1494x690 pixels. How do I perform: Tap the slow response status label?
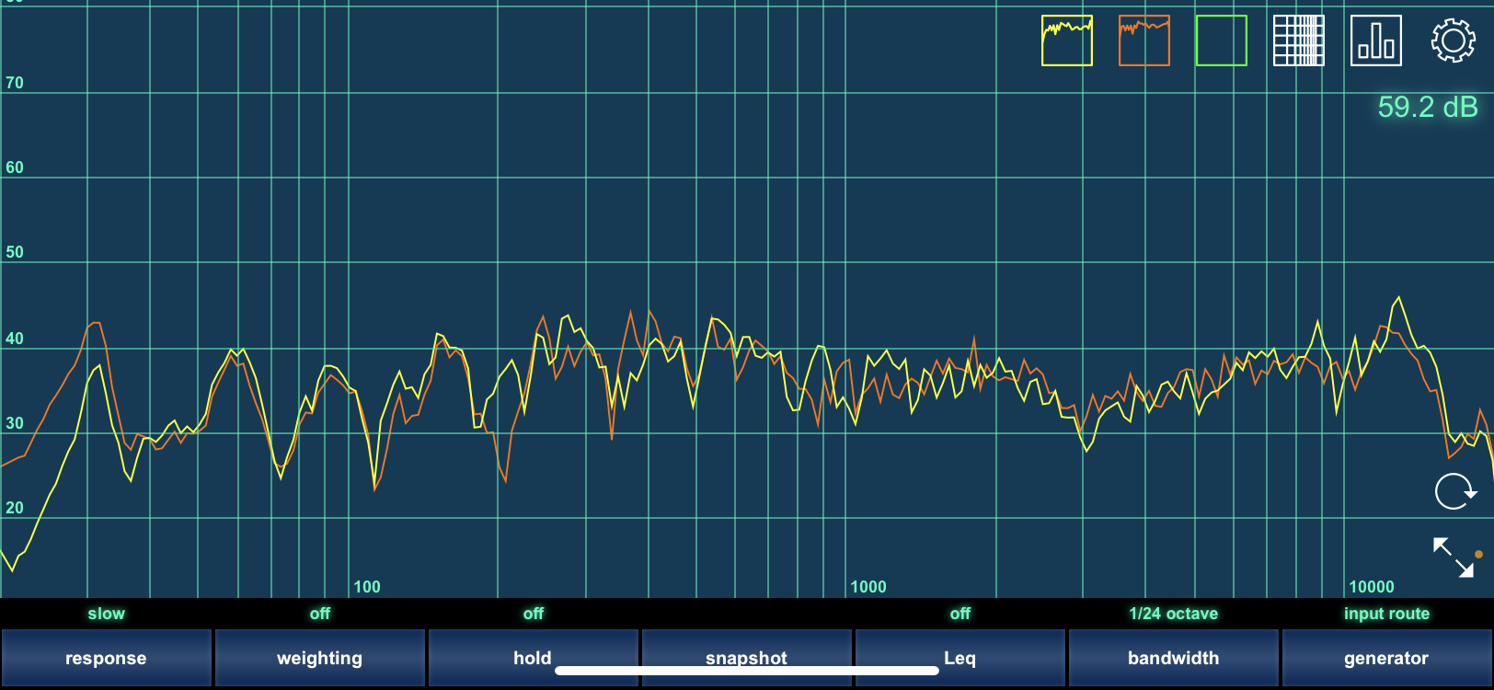coord(106,614)
